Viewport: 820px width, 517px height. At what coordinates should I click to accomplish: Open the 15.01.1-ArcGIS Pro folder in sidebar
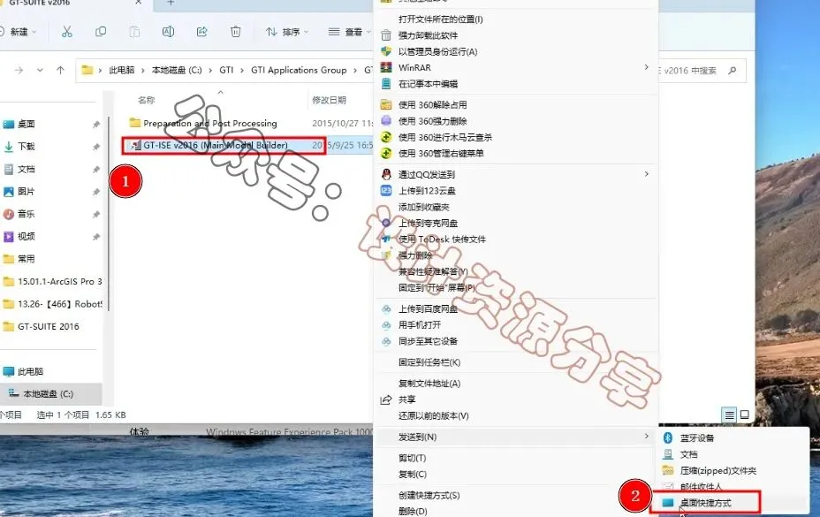click(53, 282)
